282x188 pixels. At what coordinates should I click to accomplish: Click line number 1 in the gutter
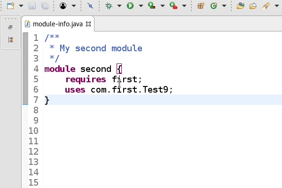pyautogui.click(x=36, y=38)
